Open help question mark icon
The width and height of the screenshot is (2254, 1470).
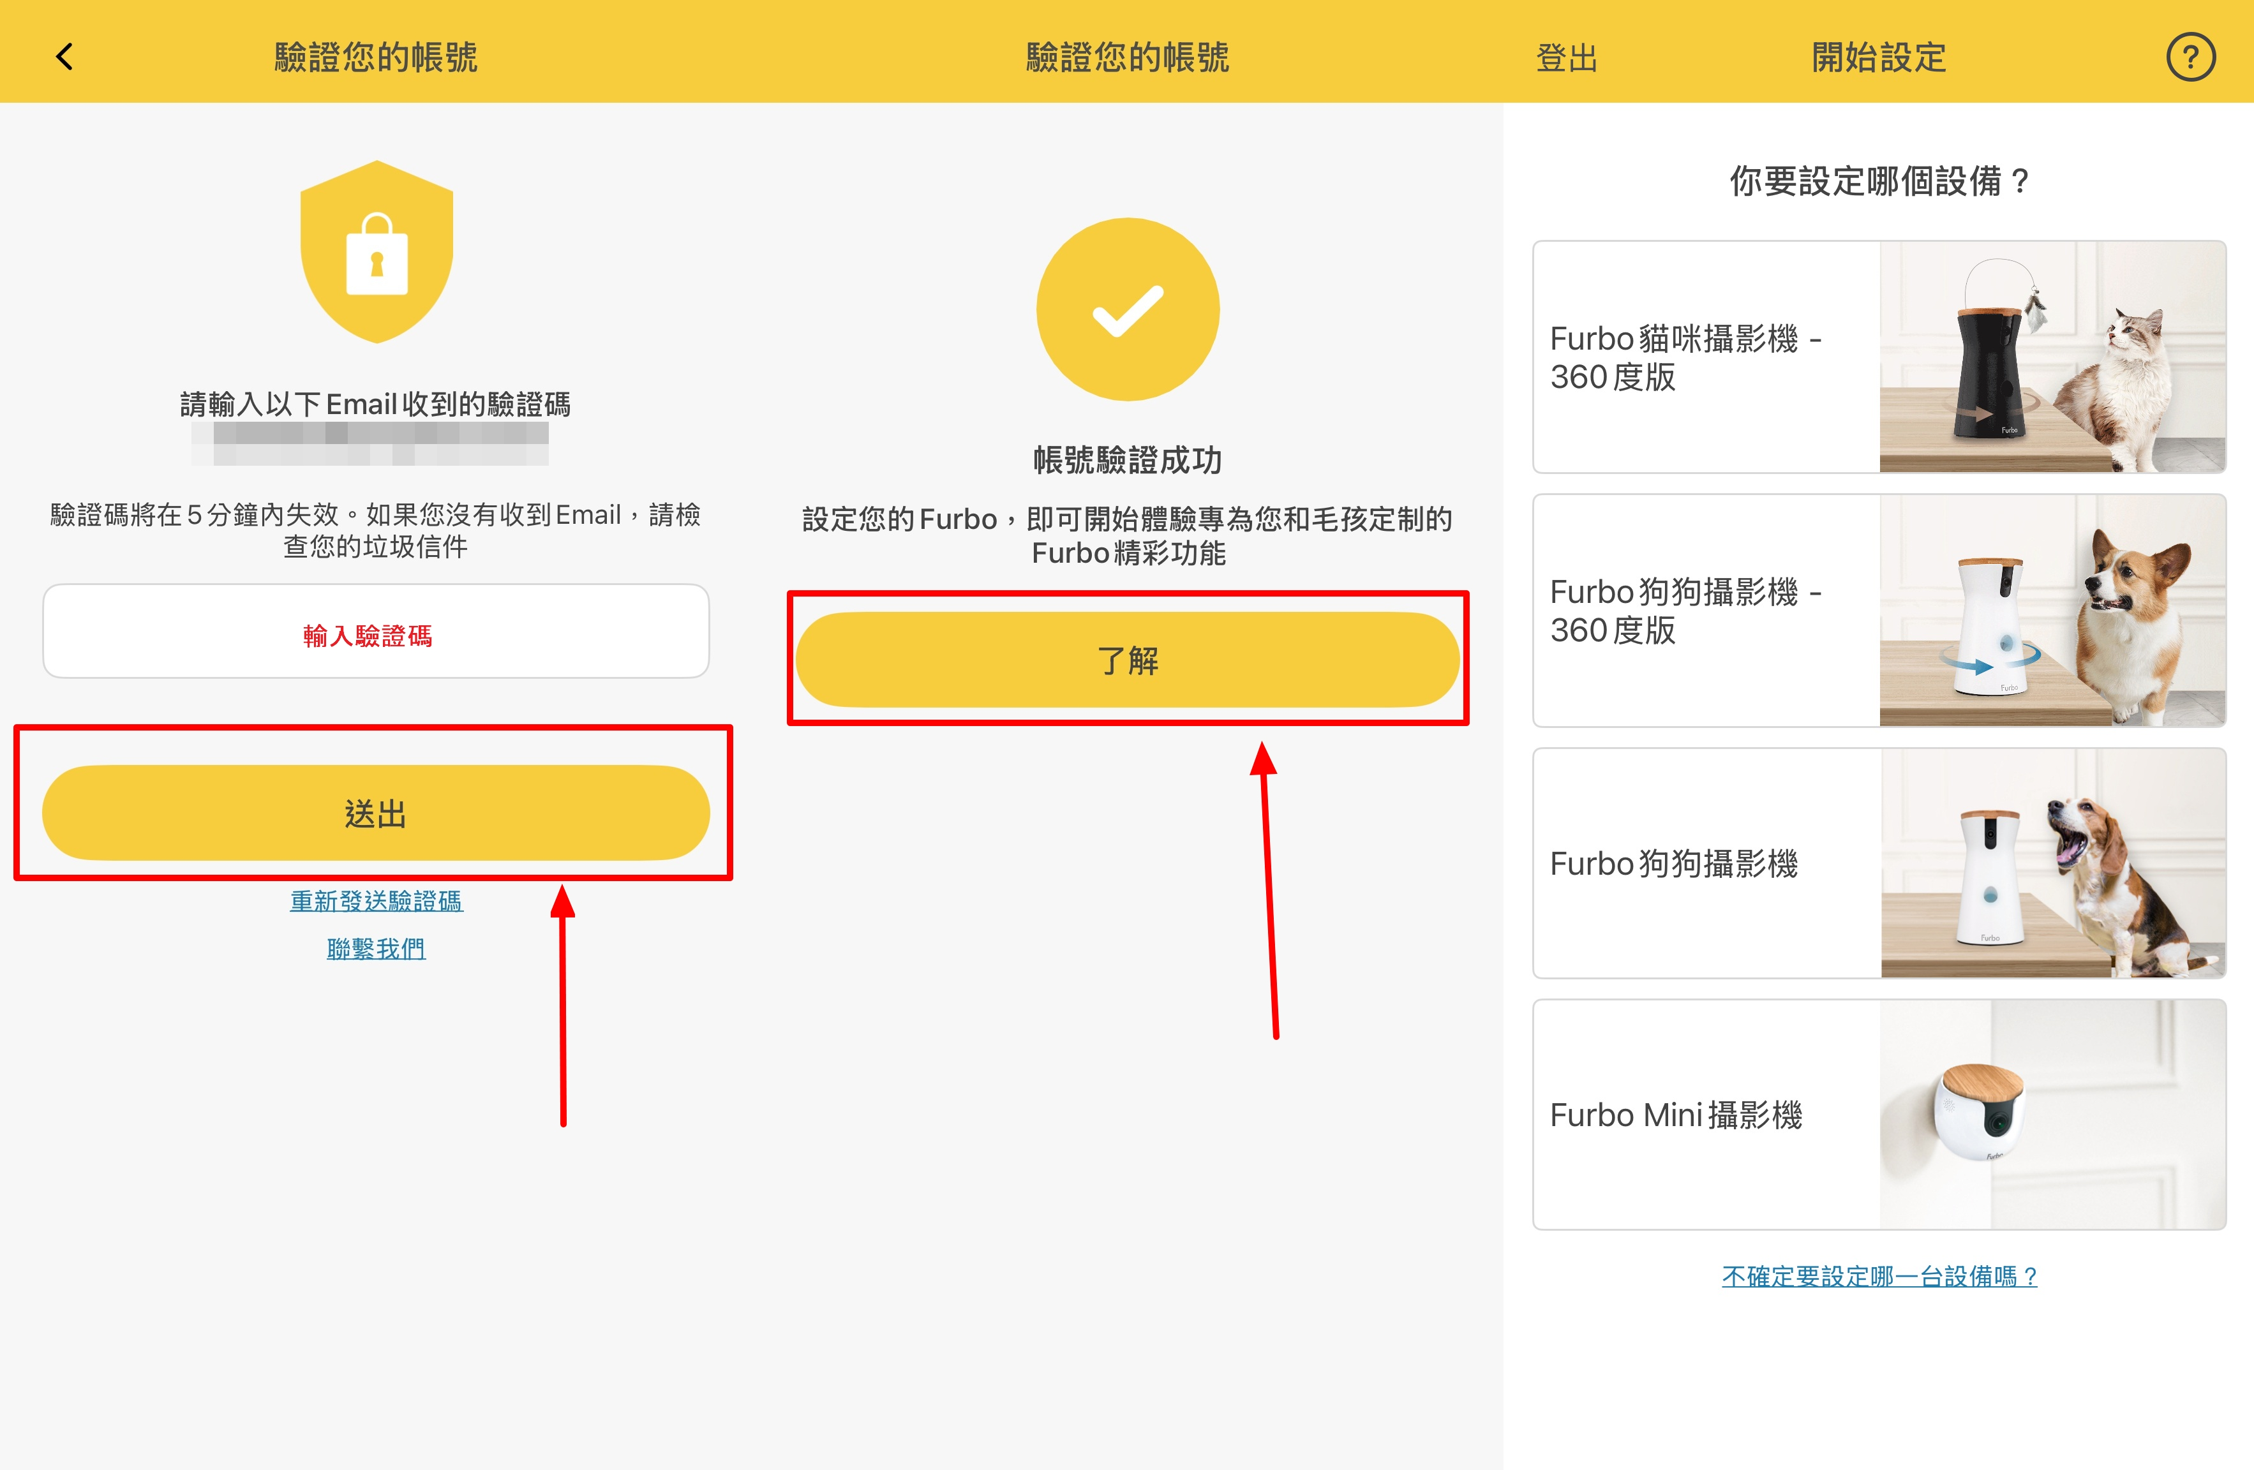pyautogui.click(x=2191, y=57)
